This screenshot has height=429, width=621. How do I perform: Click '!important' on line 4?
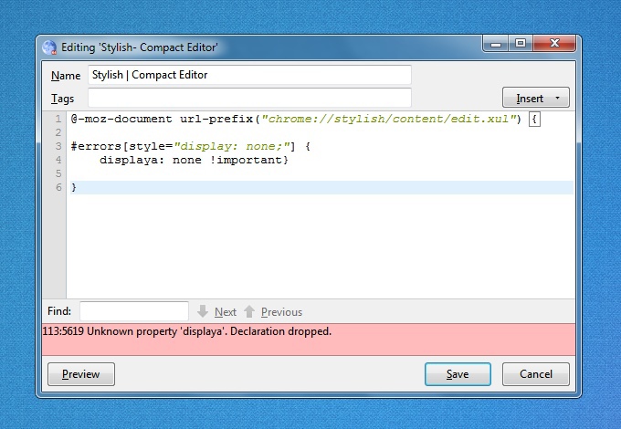pyautogui.click(x=246, y=160)
